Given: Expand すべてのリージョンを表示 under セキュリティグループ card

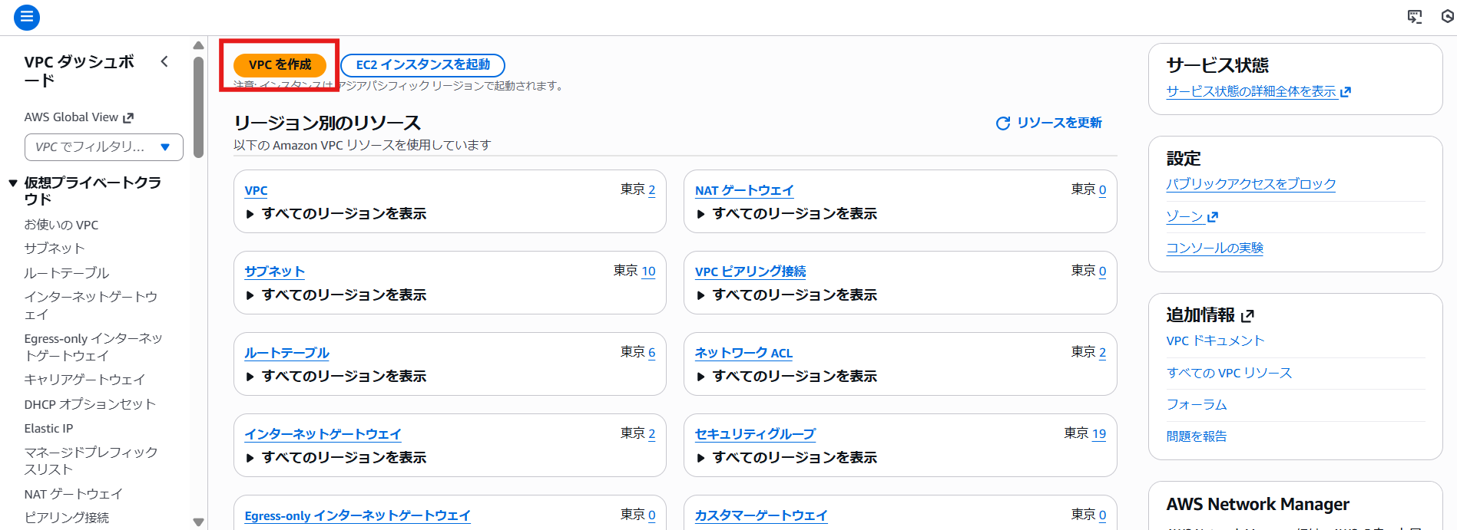Looking at the screenshot, I should point(786,458).
